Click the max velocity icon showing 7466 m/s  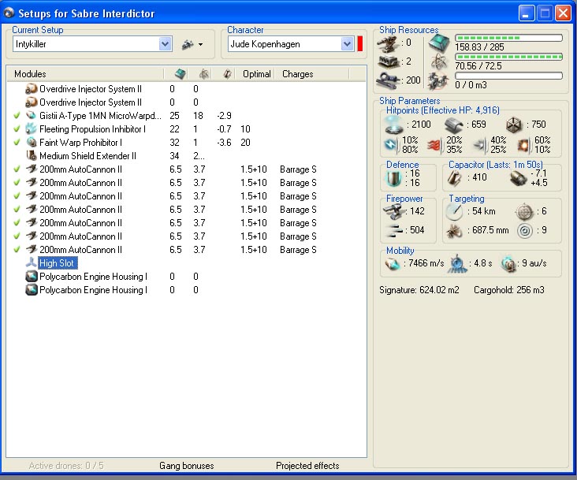click(x=393, y=264)
